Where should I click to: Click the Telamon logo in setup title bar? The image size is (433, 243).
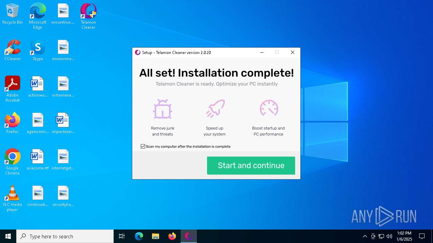[137, 52]
